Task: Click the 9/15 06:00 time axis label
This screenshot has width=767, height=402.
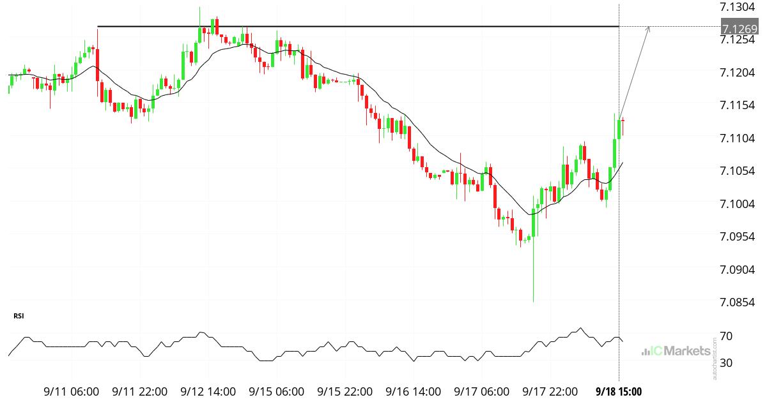Action: 277,391
